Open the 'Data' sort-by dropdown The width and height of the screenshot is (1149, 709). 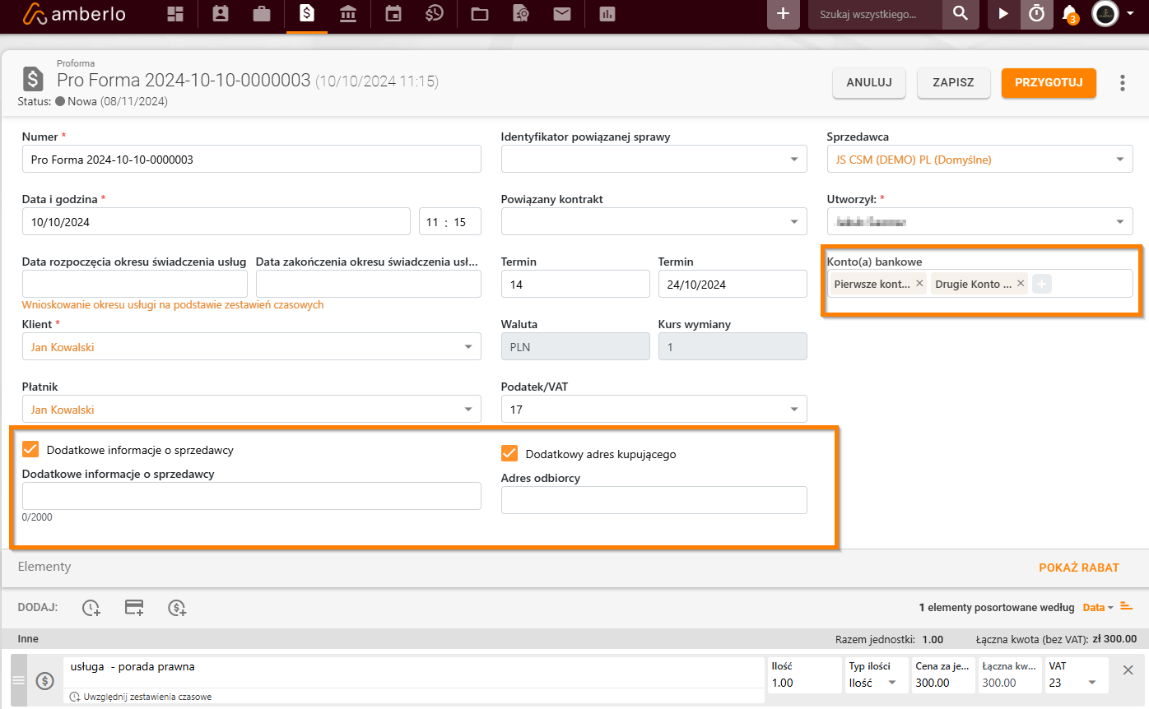coord(1098,607)
